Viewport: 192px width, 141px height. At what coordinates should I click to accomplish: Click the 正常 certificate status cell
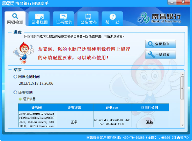(x=75, y=119)
